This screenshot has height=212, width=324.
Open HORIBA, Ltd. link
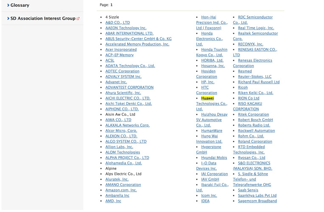212,60
